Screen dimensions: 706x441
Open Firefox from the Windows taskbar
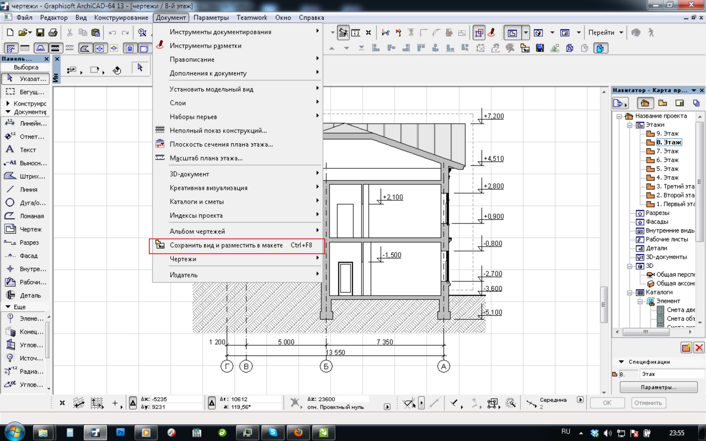(298, 433)
